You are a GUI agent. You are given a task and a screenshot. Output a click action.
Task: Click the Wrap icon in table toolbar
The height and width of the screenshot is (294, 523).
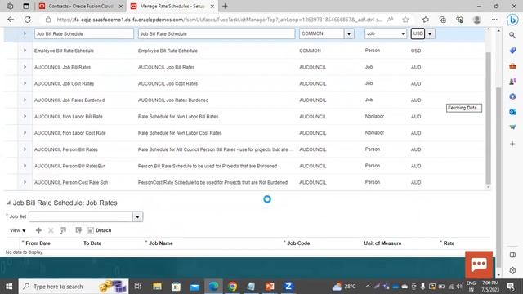78,230
